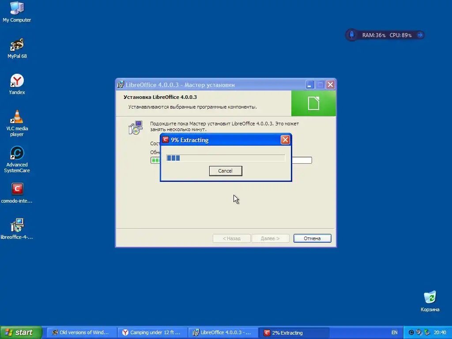The width and height of the screenshot is (452, 339).
Task: Click the installer computer-and-disc icon
Action: click(x=136, y=128)
